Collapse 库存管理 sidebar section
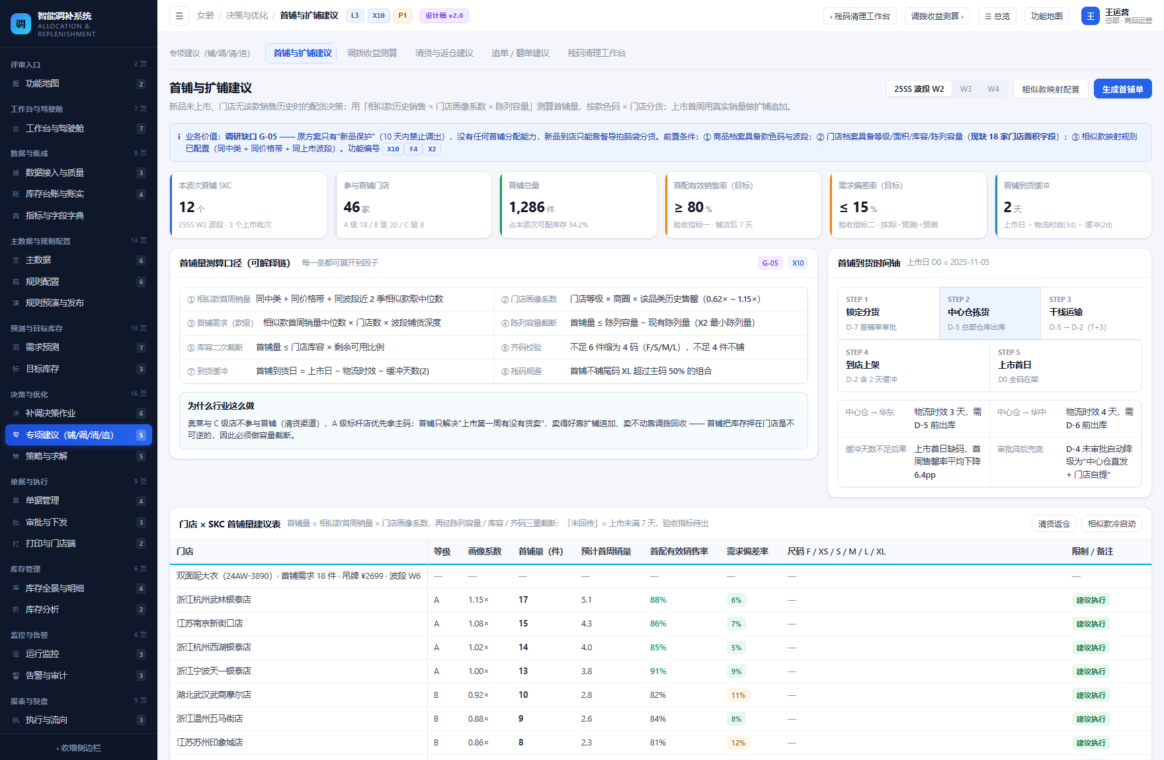1164x760 pixels. pos(79,569)
